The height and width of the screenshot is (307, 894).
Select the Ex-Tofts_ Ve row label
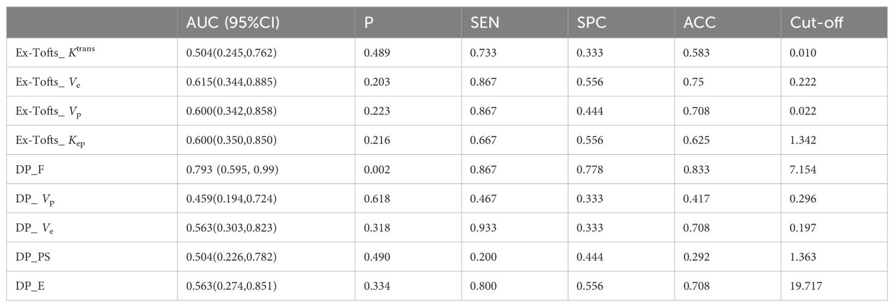[x=48, y=82]
